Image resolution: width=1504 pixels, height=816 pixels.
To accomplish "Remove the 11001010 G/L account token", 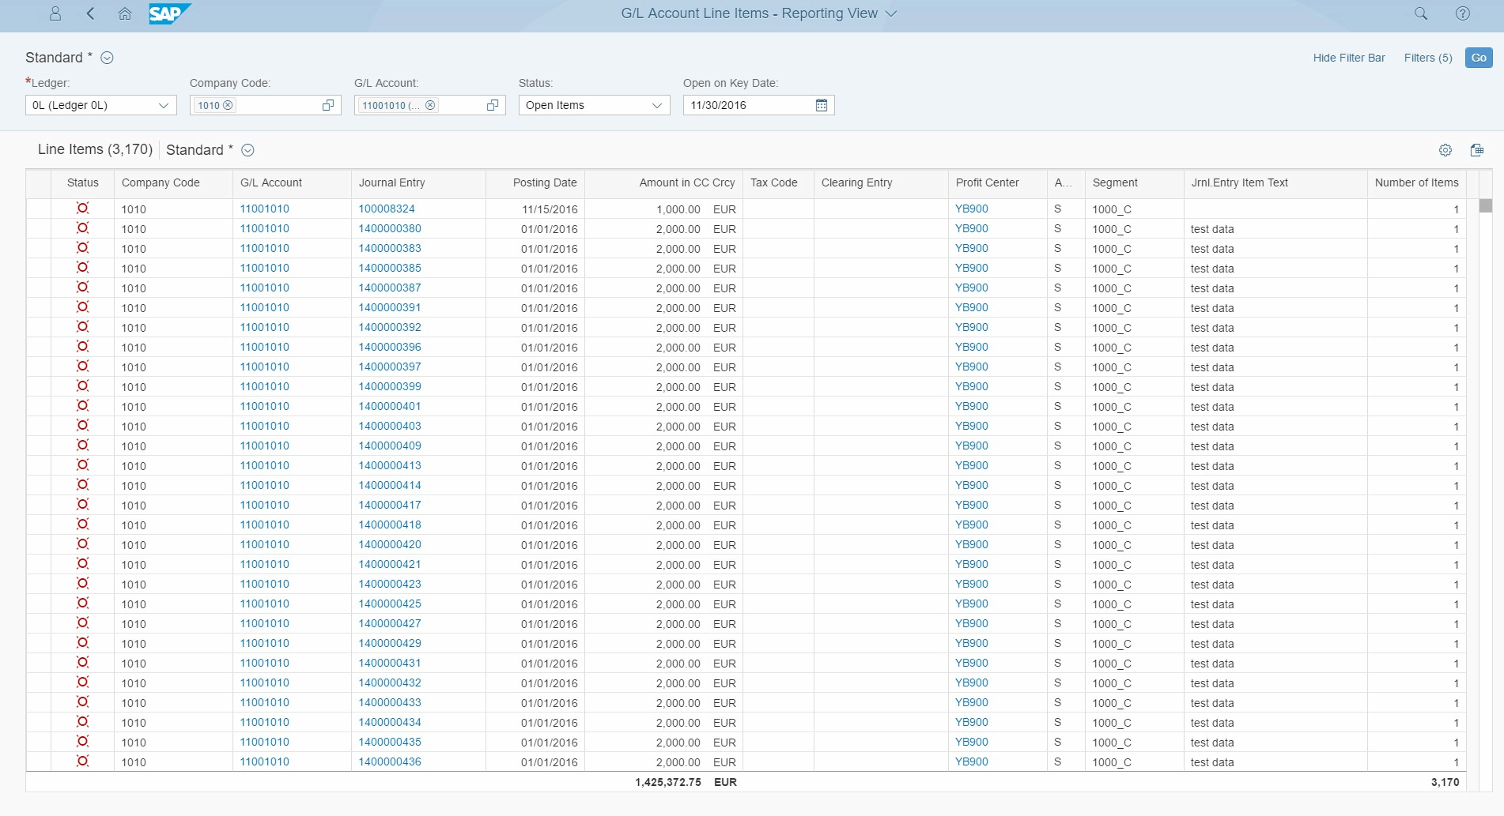I will click(430, 105).
